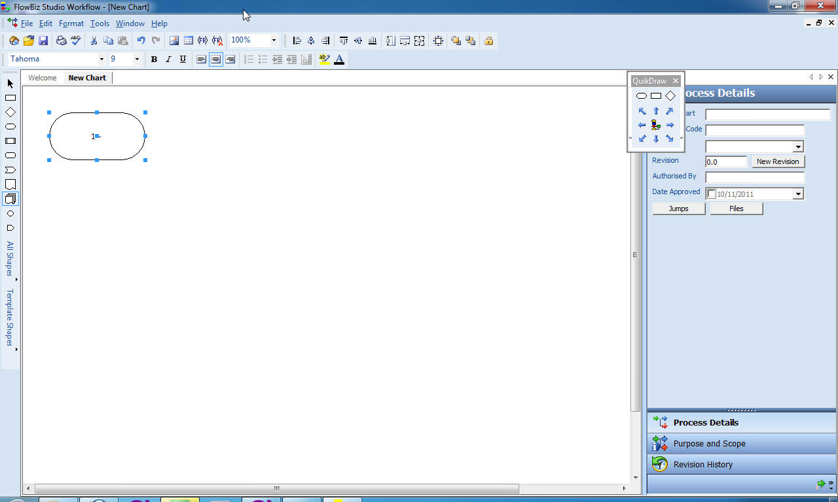Select QuikDraw oval terminator shape

642,95
